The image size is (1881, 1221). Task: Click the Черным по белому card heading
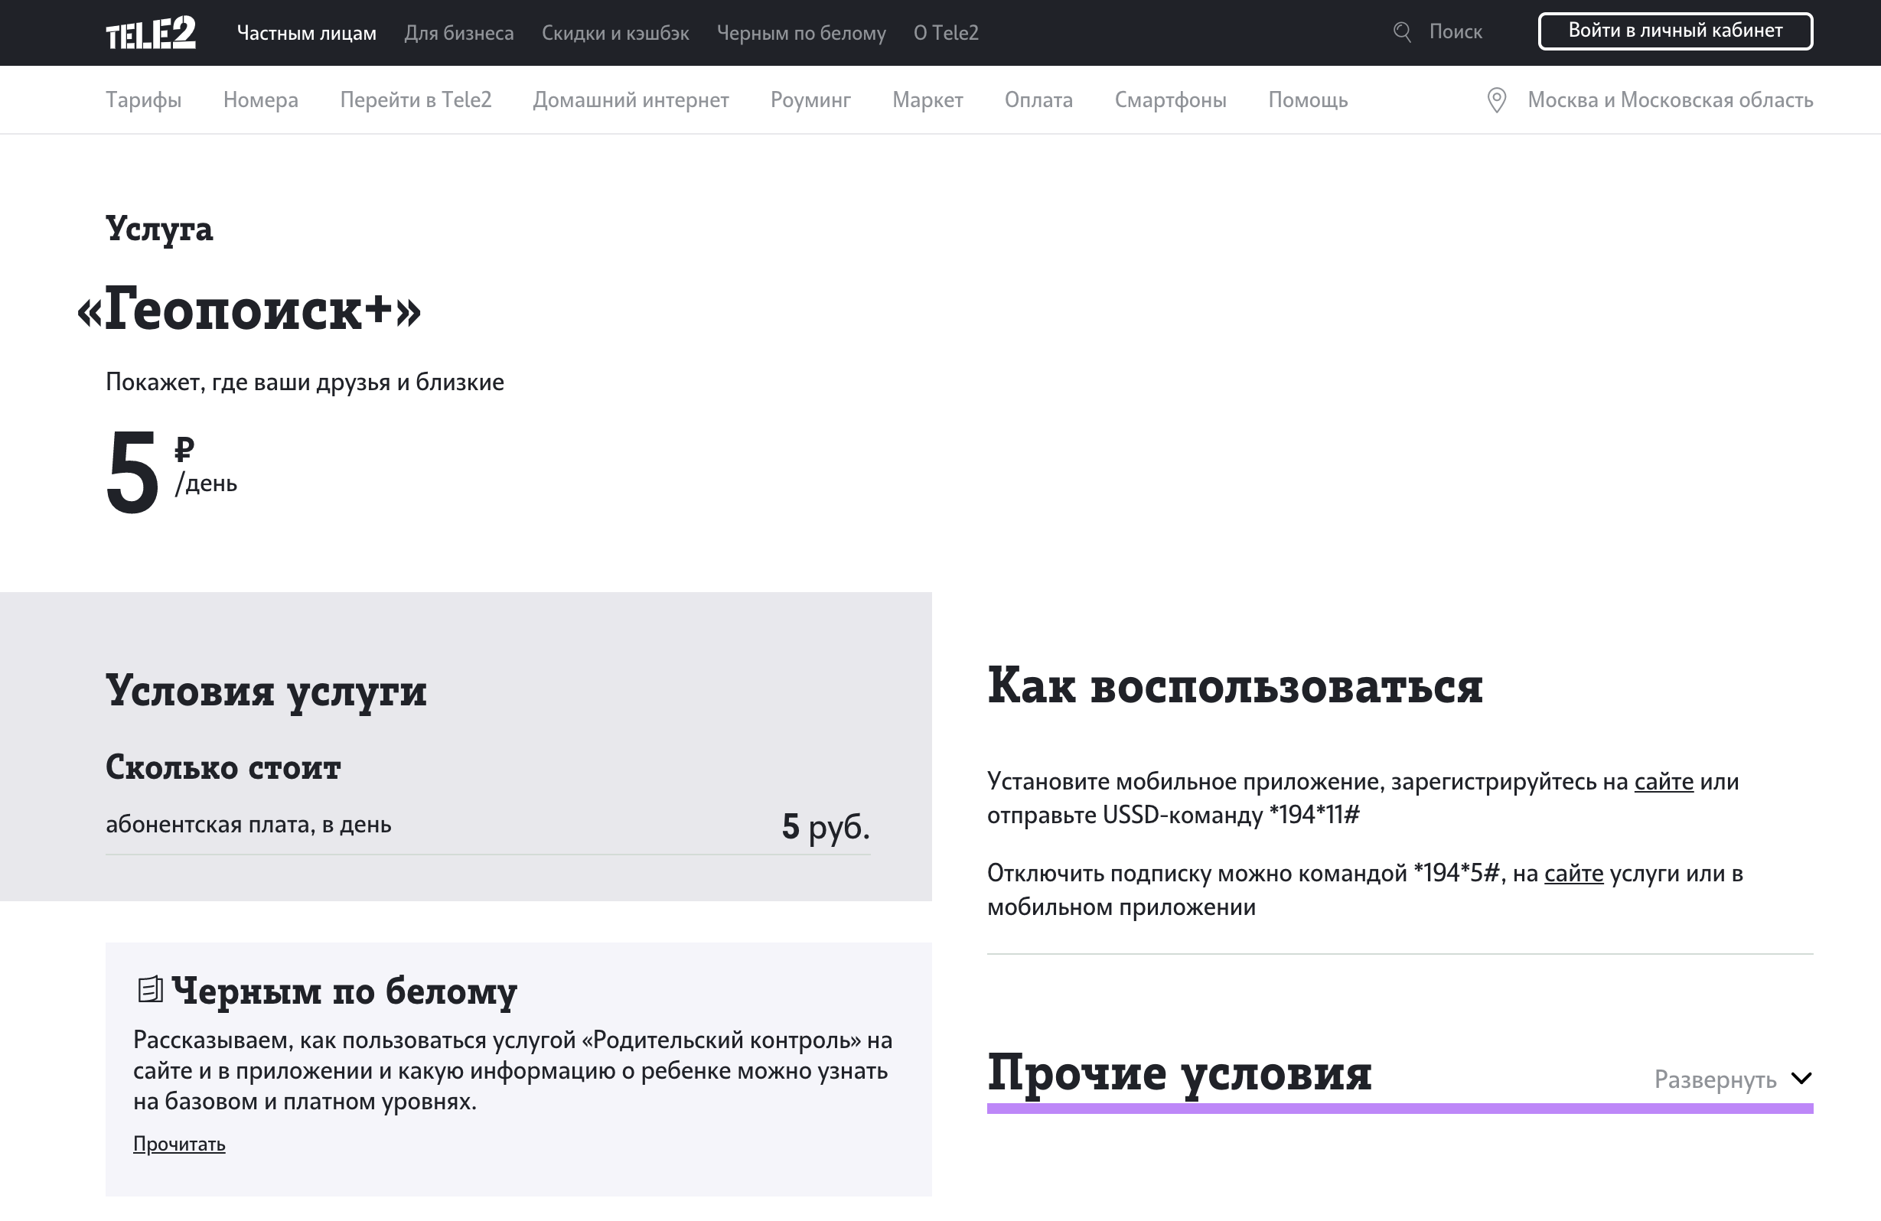coord(344,991)
